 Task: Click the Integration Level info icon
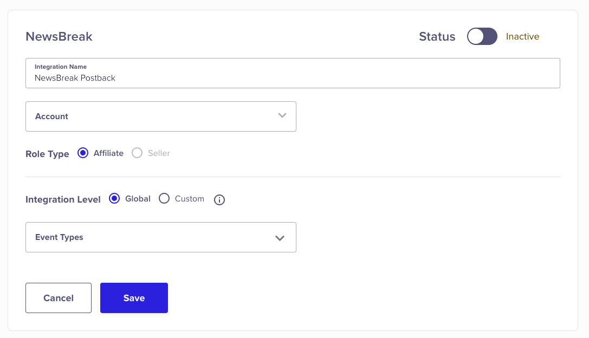[x=219, y=200]
